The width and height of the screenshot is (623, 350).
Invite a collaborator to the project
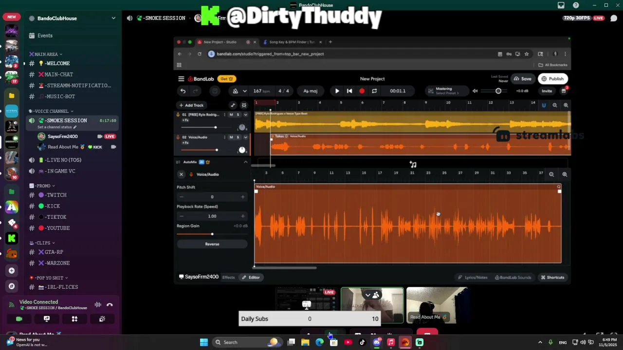(547, 91)
